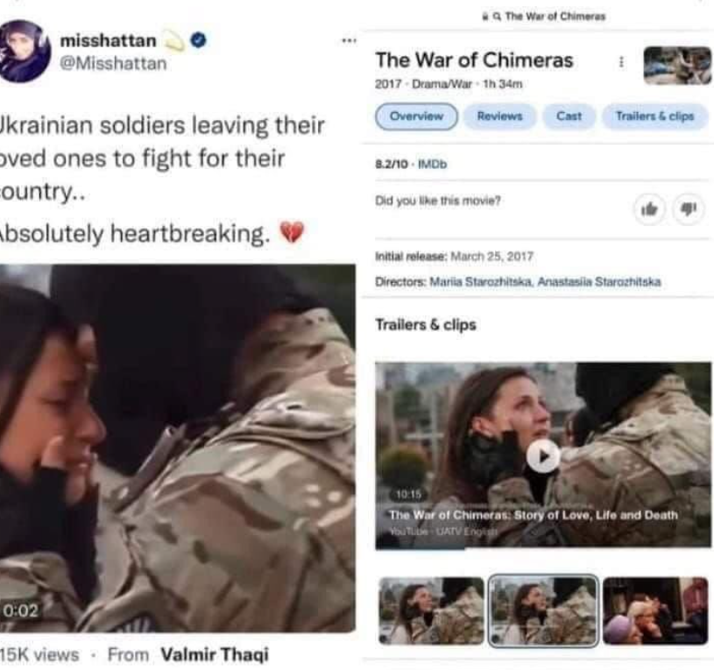The image size is (714, 670).
Task: Click the Valmir Thaqi video source link
Action: [215, 654]
